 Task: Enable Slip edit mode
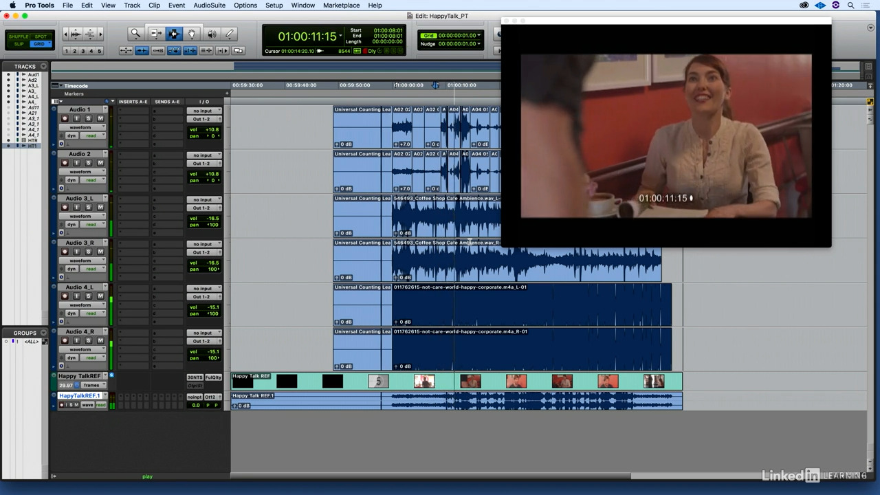19,44
